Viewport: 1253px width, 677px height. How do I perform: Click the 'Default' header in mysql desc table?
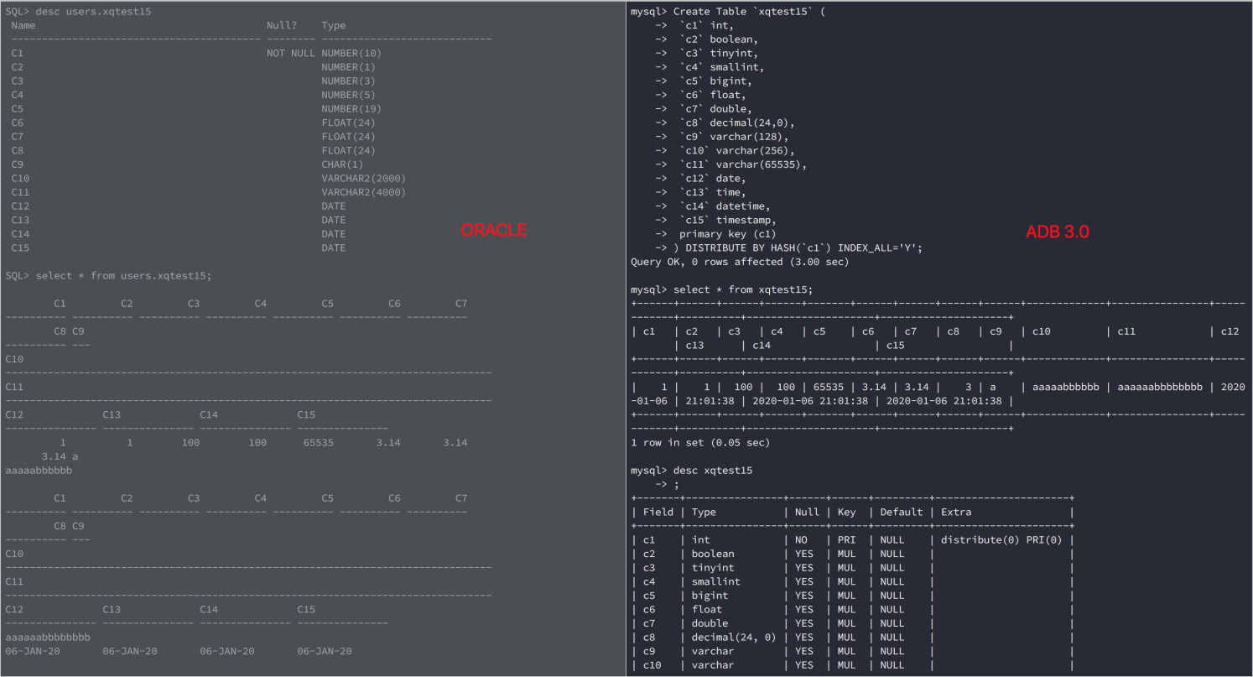pos(902,512)
